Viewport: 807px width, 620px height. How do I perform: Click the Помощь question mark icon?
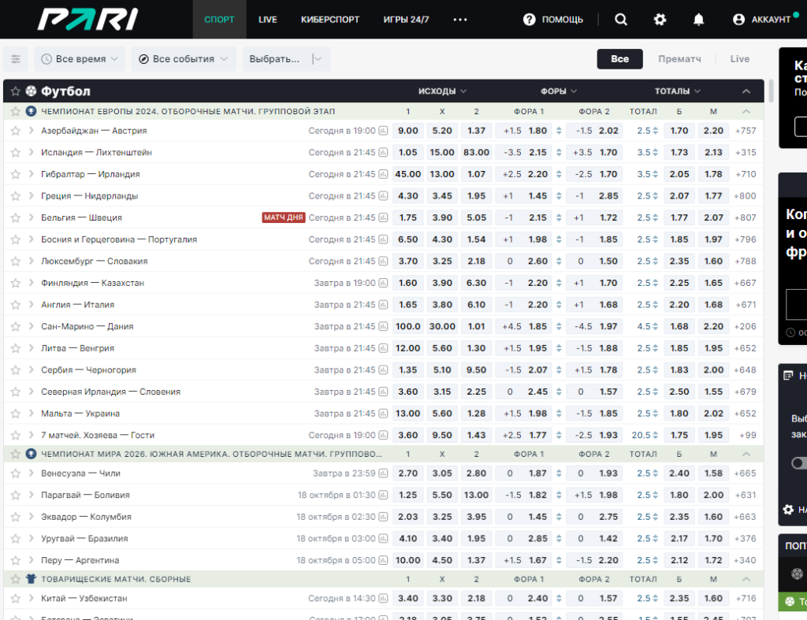529,20
